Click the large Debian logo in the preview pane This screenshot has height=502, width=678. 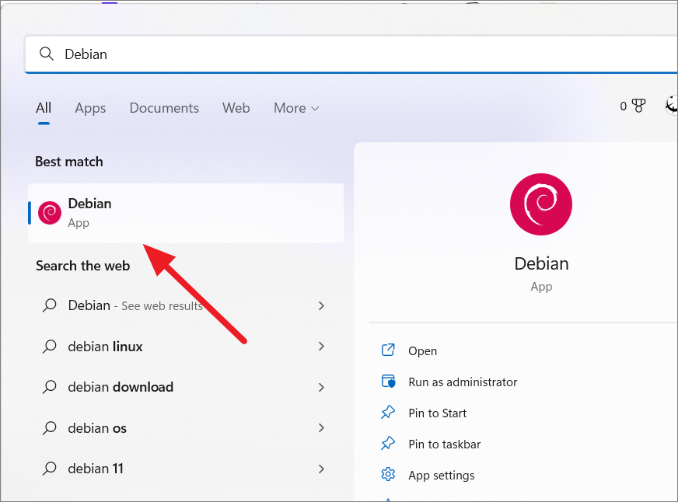541,204
